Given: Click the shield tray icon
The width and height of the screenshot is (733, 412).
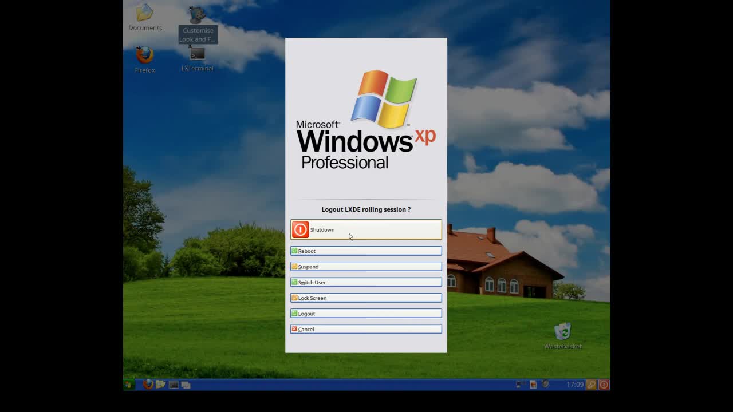Looking at the screenshot, I should (x=546, y=385).
